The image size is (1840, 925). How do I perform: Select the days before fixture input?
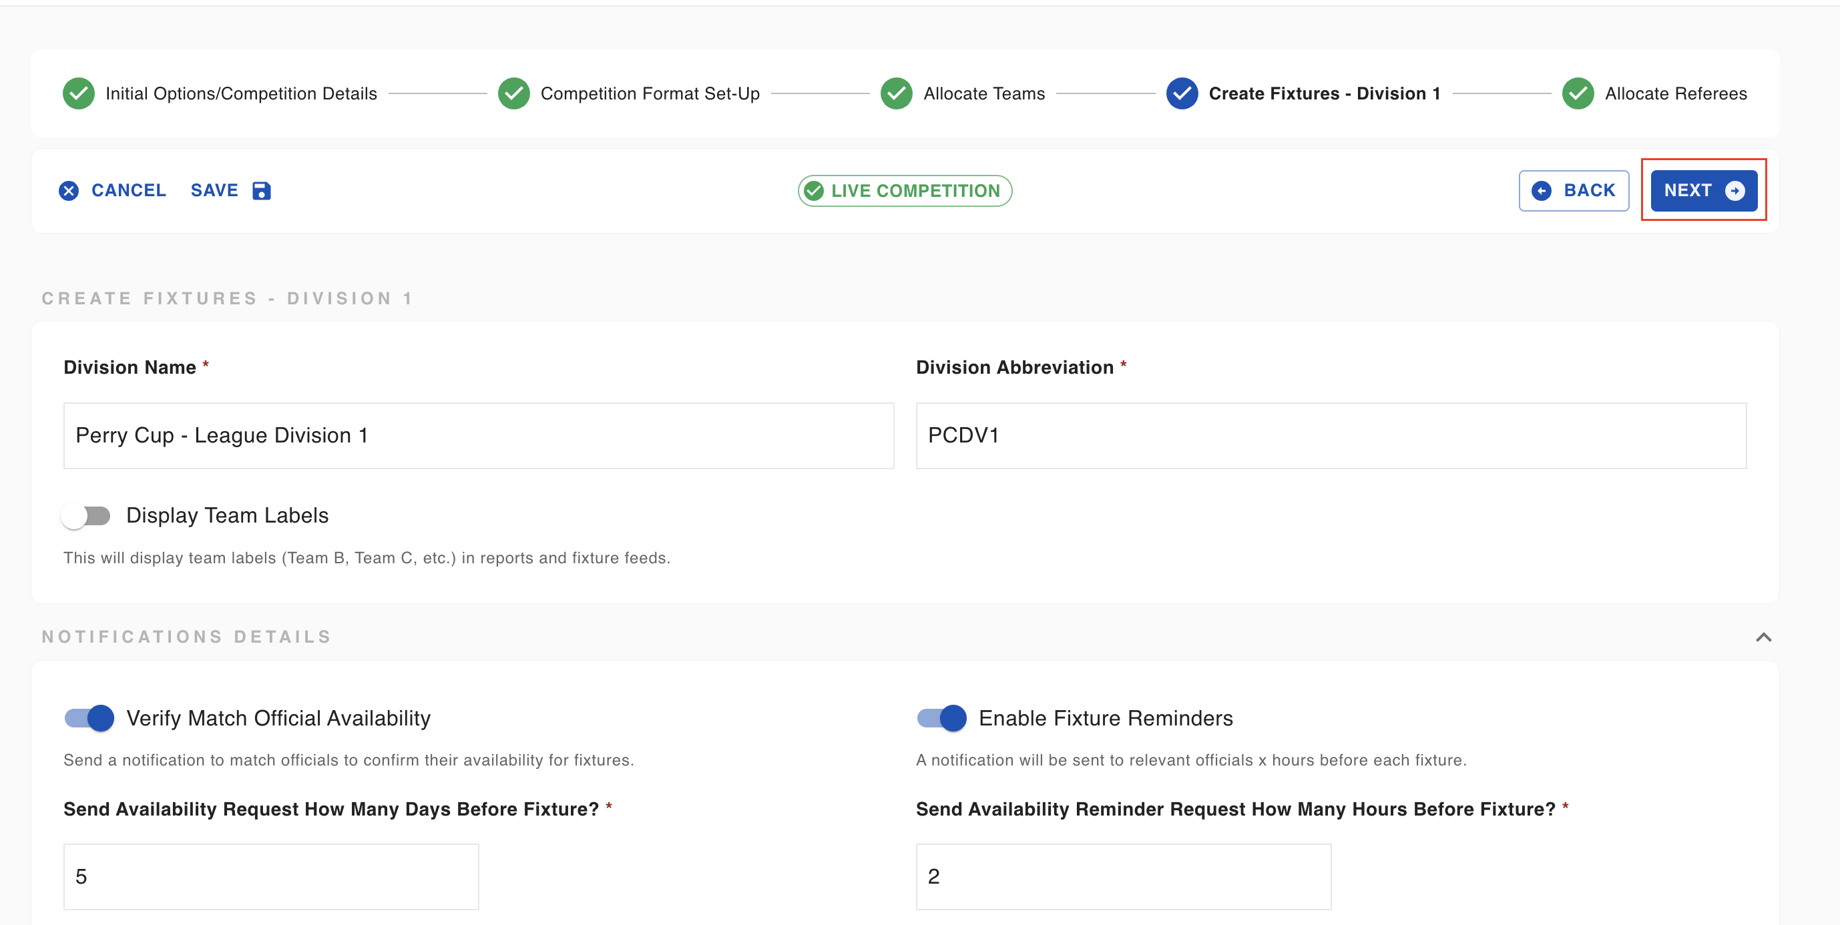point(270,877)
